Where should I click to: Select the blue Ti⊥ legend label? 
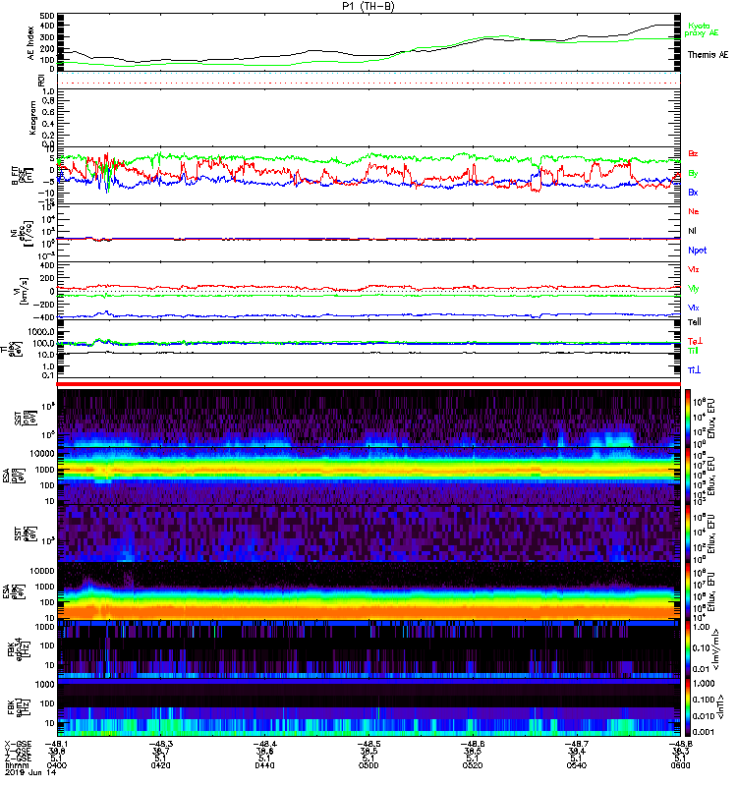click(x=694, y=370)
